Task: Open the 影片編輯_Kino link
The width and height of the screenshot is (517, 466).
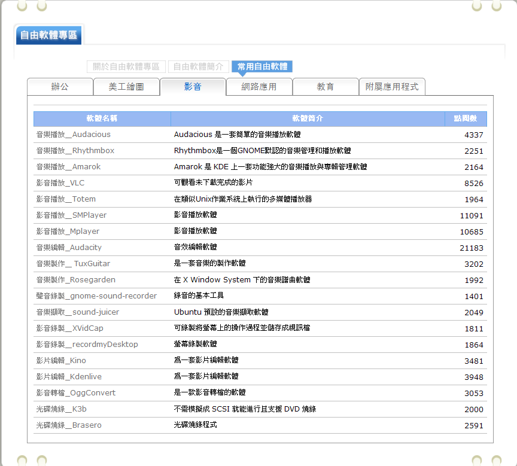Action: pos(61,361)
